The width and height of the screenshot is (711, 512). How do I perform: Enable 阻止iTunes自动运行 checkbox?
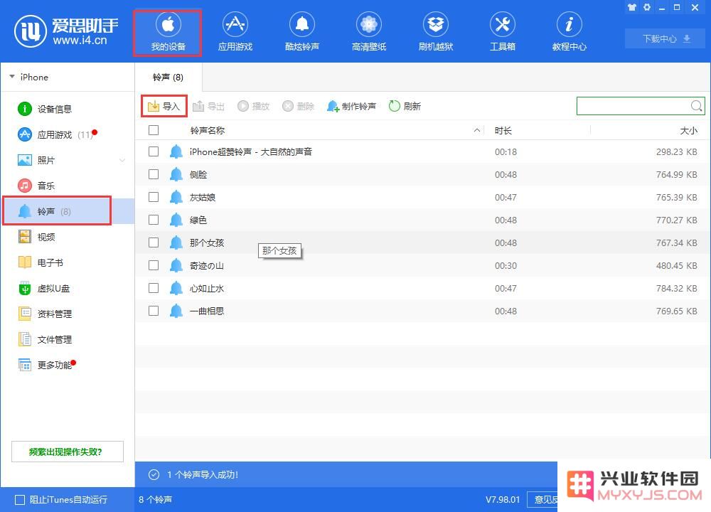coord(20,500)
